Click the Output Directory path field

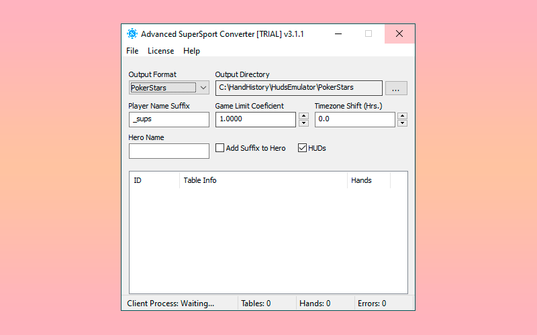[x=299, y=88]
